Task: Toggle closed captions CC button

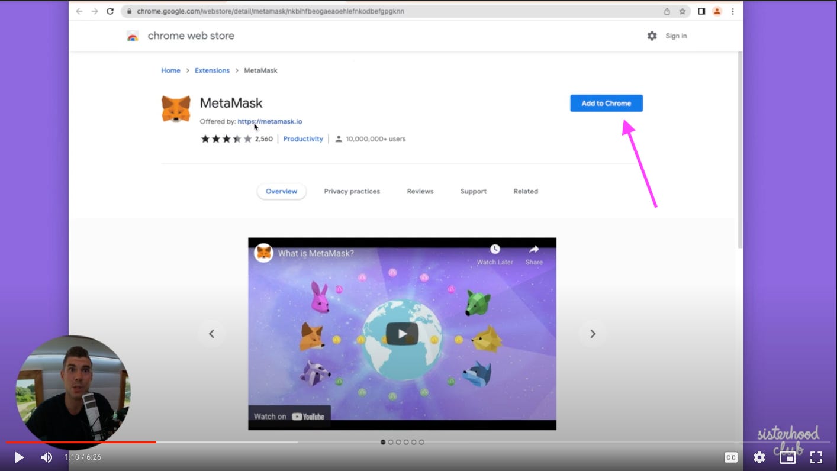Action: 731,457
